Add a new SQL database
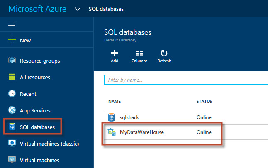 click(x=115, y=56)
